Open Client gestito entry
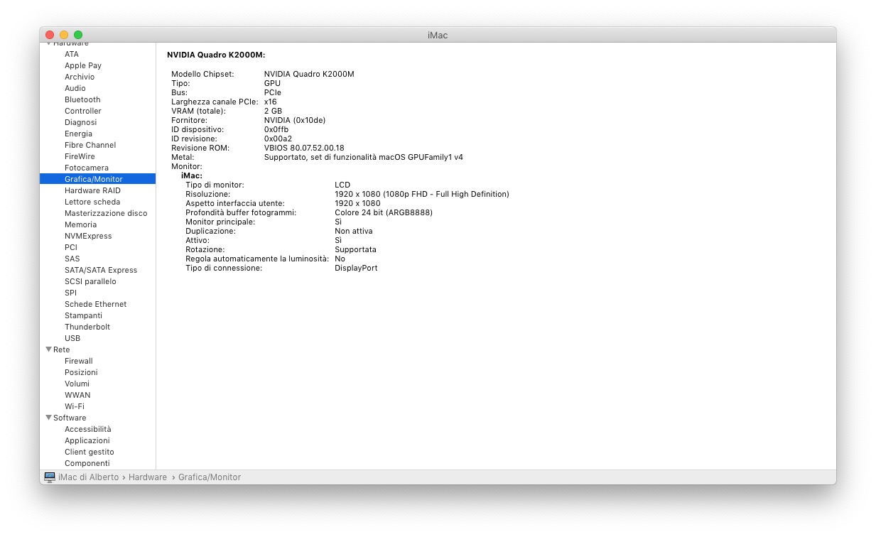This screenshot has height=537, width=876. [x=90, y=452]
